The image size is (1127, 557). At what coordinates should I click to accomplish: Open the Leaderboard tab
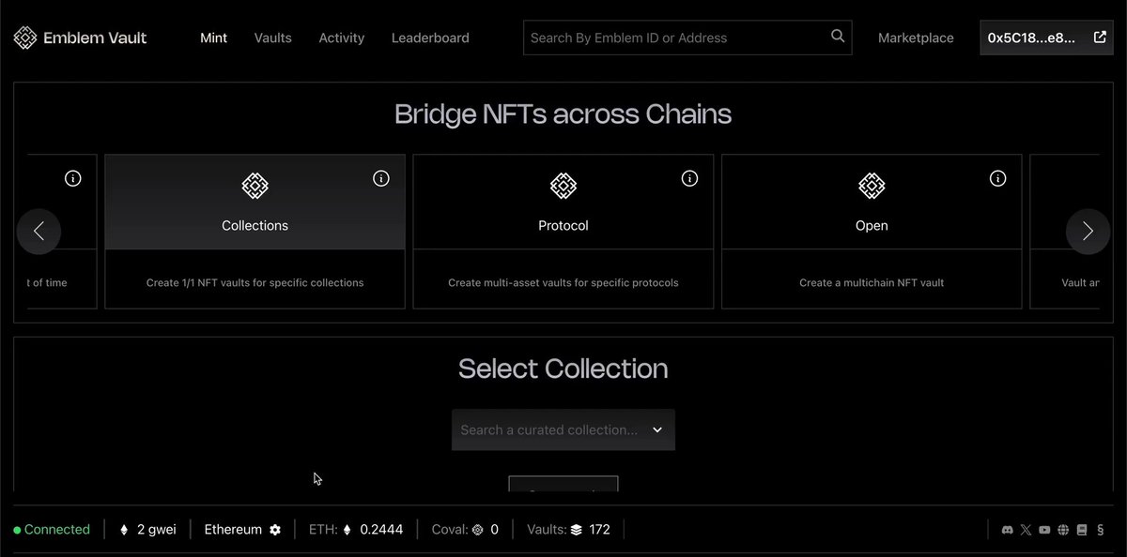(x=430, y=38)
